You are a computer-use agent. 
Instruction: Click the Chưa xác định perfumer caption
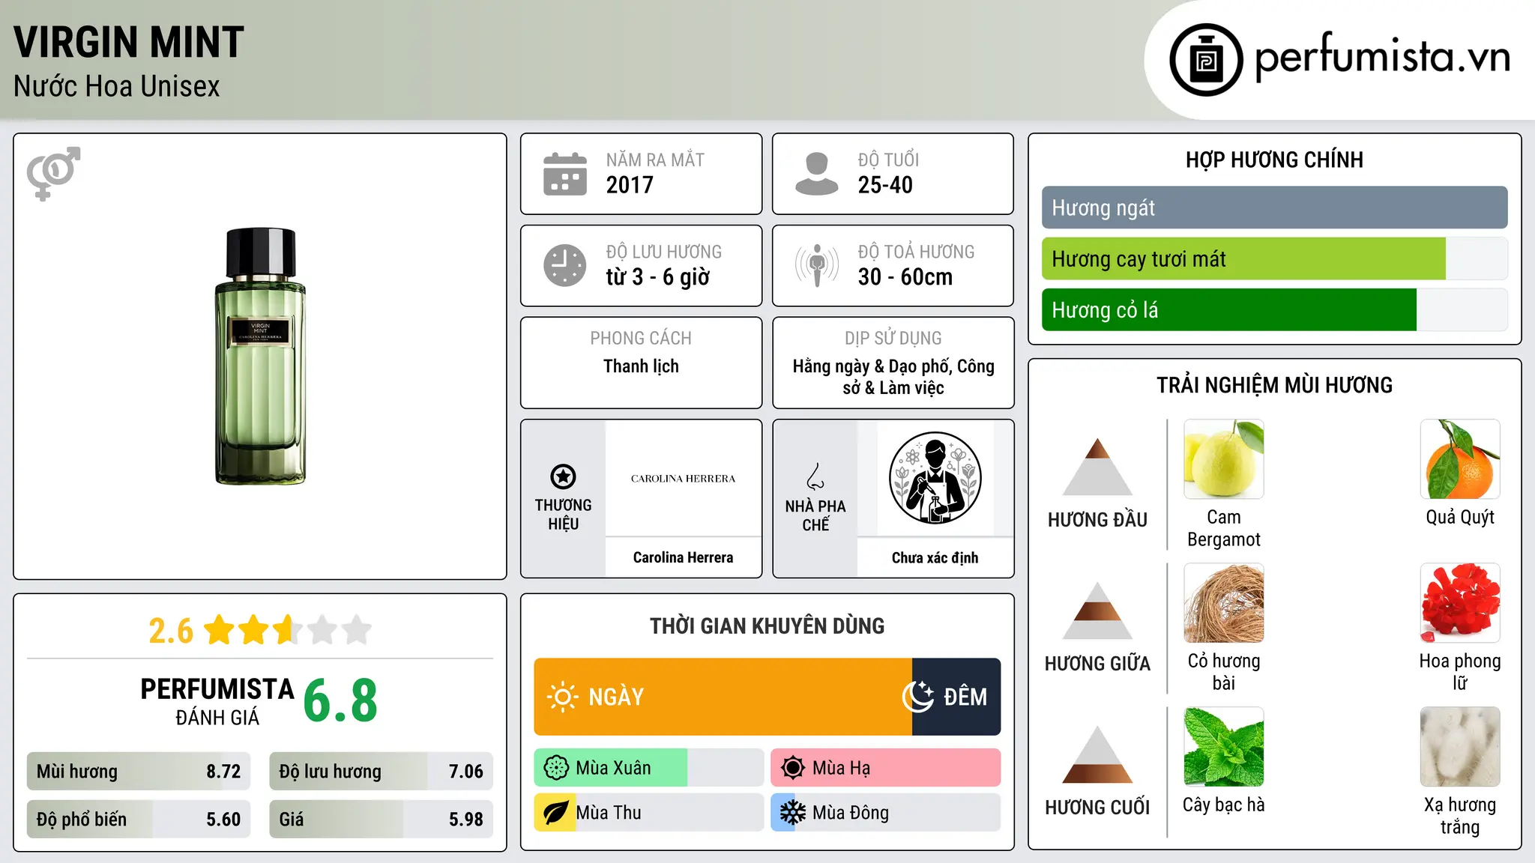pyautogui.click(x=935, y=557)
